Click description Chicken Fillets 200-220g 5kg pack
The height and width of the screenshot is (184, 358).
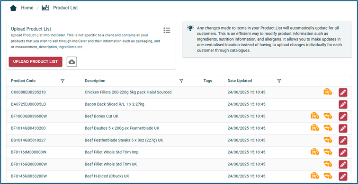pyautogui.click(x=128, y=92)
